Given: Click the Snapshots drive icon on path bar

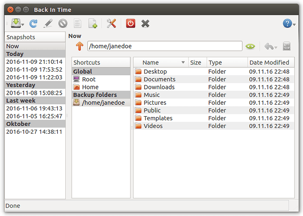Looking at the screenshot, I should [x=287, y=46].
